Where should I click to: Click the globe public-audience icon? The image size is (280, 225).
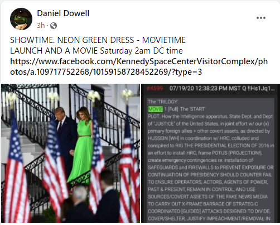pos(54,26)
